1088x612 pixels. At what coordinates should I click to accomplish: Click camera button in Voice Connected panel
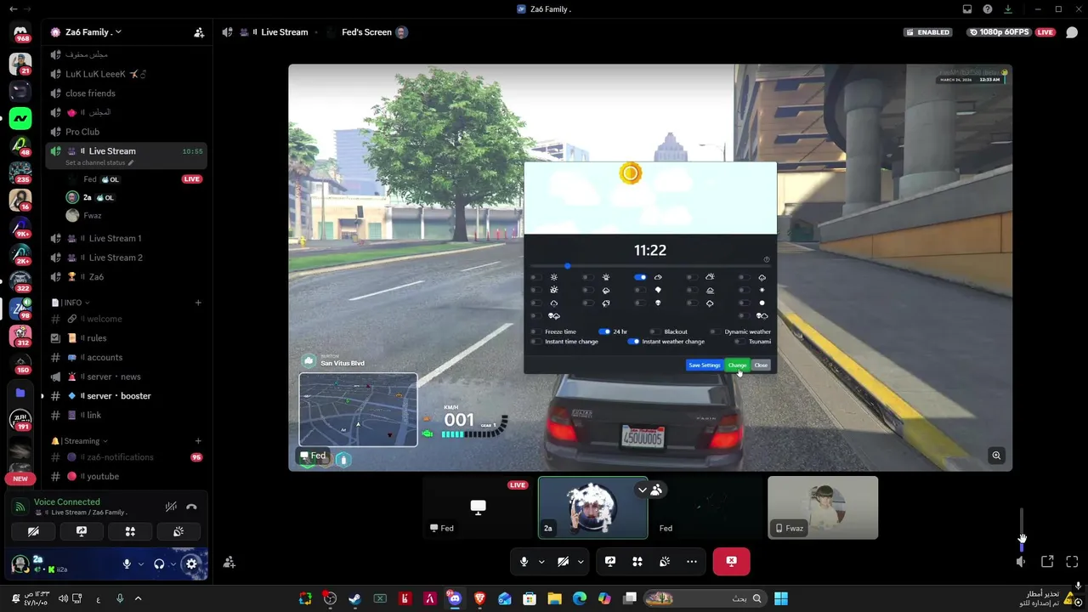click(33, 531)
